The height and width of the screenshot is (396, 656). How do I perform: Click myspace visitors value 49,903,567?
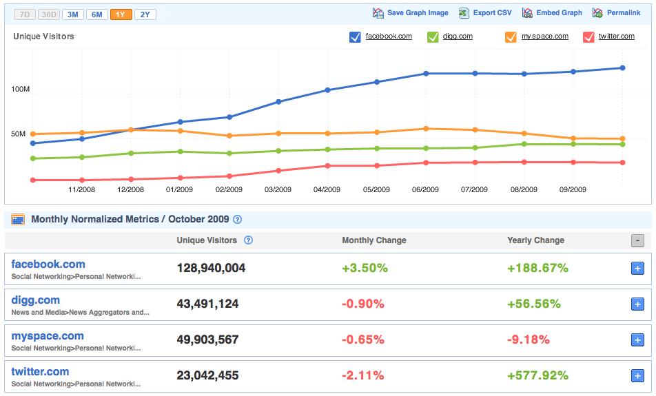(207, 340)
